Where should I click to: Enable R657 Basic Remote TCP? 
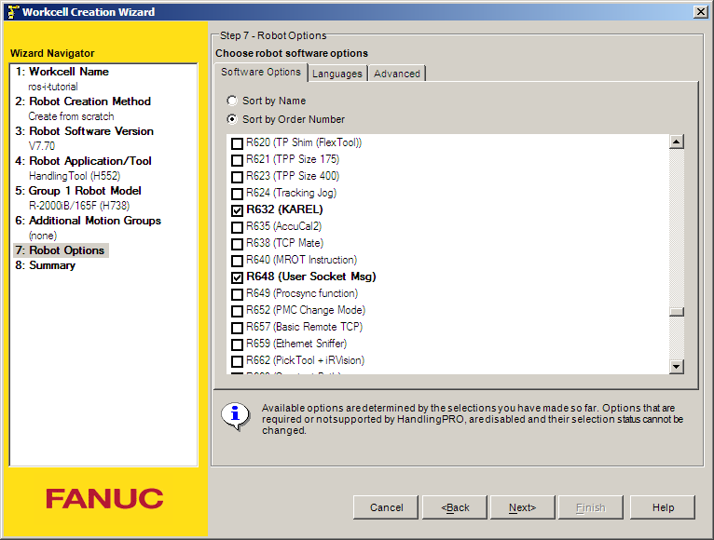click(238, 328)
